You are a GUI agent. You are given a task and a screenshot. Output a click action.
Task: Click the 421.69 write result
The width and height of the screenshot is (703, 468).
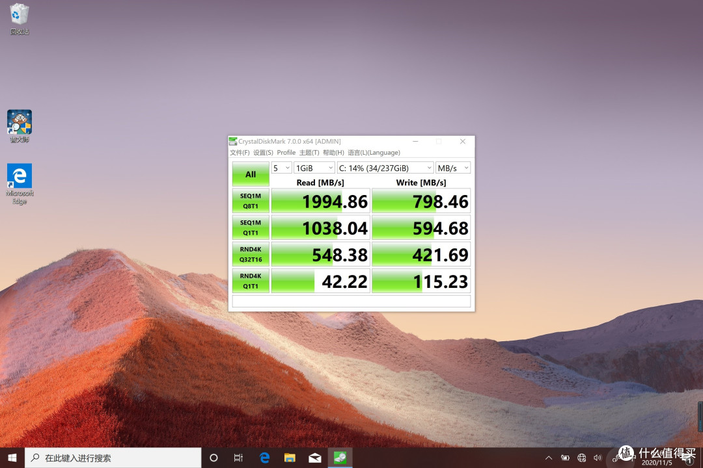click(x=421, y=254)
